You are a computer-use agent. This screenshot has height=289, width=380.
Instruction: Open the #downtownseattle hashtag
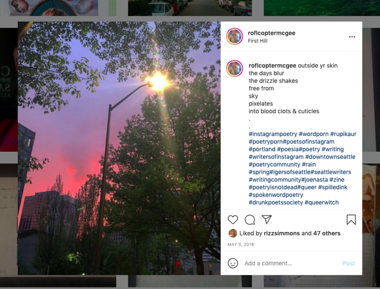click(x=330, y=157)
